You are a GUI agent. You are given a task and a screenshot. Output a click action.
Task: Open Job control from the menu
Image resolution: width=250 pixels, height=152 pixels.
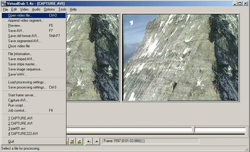pos(17,110)
